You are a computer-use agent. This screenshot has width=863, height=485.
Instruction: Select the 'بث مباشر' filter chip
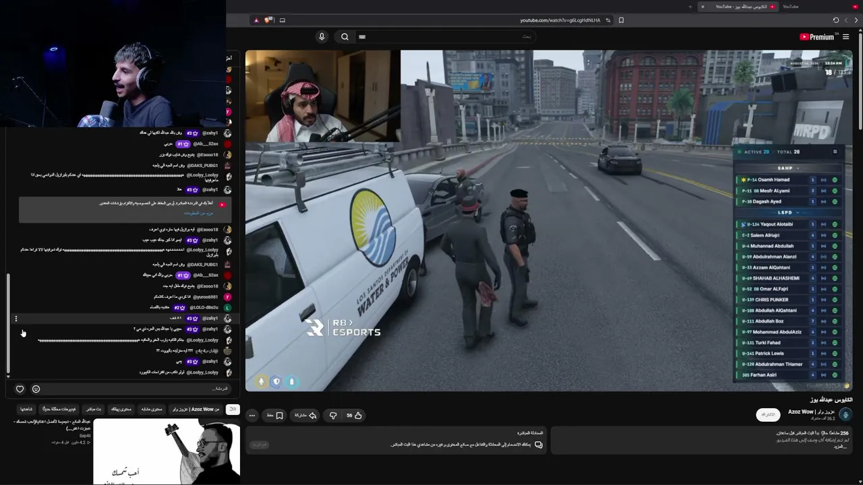pyautogui.click(x=93, y=409)
